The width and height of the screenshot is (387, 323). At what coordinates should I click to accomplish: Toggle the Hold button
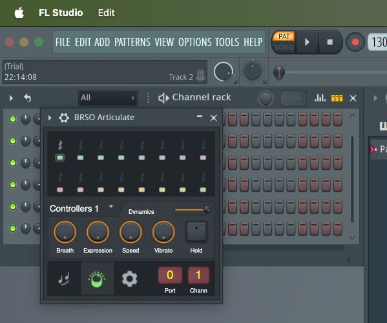coord(196,232)
